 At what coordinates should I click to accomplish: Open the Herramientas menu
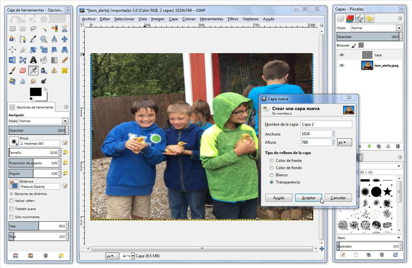(x=211, y=19)
